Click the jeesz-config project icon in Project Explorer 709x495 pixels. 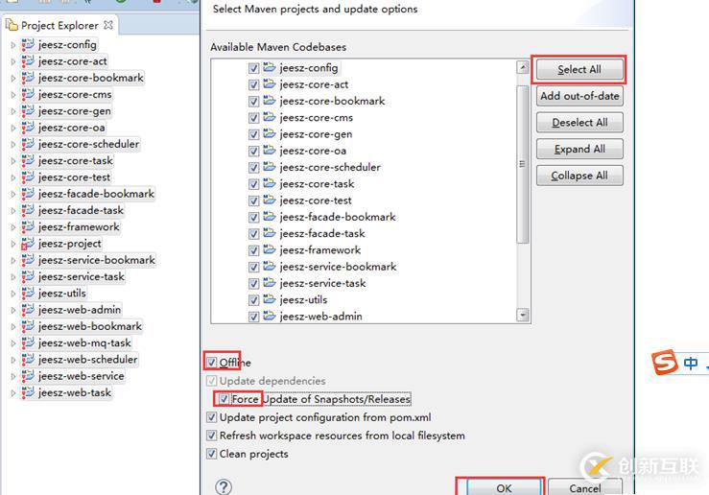[x=28, y=44]
